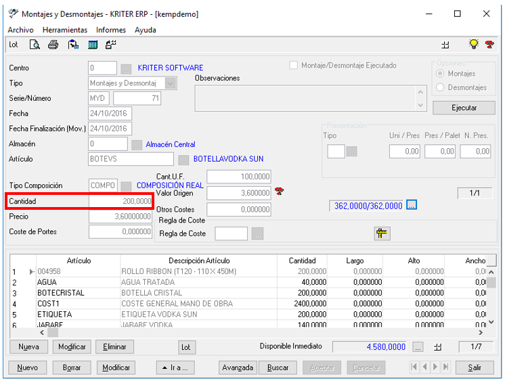
Task: Click the red help icon beside Valor Origen
Action: pyautogui.click(x=279, y=192)
